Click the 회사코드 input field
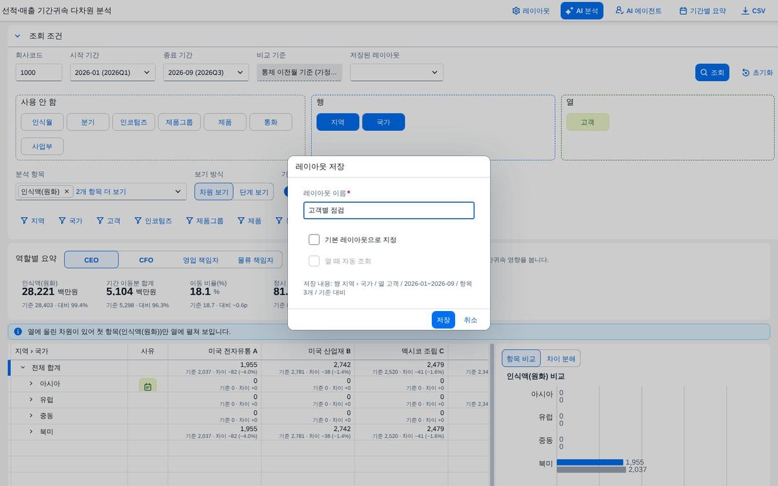Viewport: 778px width, 486px height. (39, 73)
